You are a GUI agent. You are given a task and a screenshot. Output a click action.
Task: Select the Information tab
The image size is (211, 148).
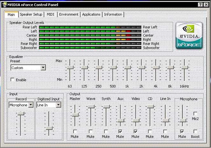(113, 15)
